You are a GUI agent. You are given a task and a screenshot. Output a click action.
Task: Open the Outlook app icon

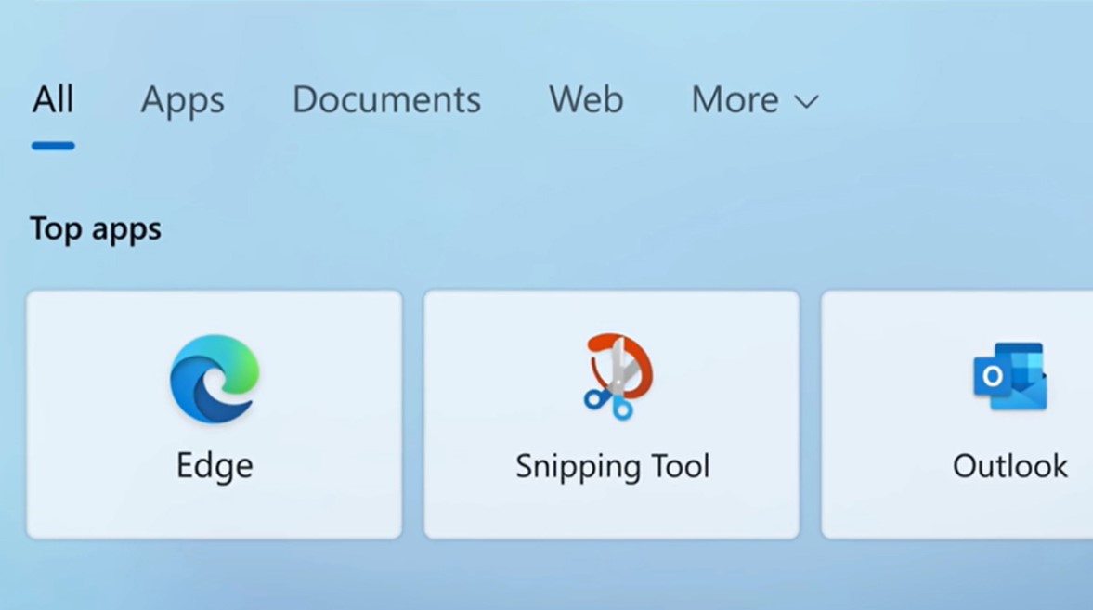[1010, 376]
